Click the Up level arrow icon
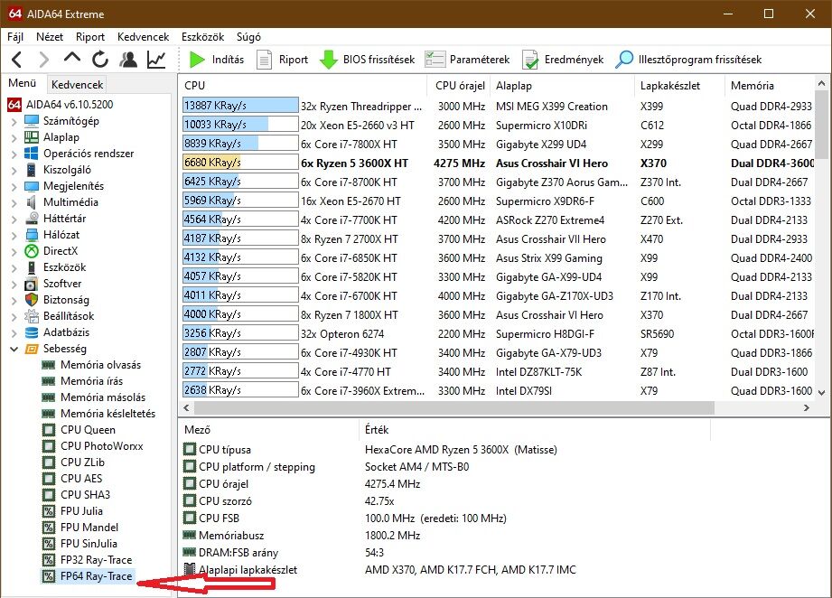832x598 pixels. [x=72, y=57]
